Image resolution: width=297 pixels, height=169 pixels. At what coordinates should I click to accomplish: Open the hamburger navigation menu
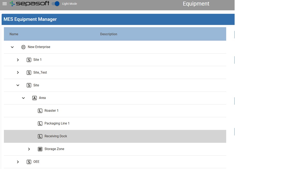tap(5, 4)
